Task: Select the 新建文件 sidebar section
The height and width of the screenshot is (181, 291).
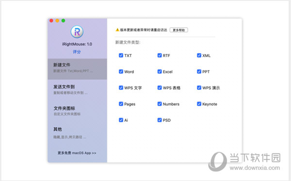Action: coord(77,69)
